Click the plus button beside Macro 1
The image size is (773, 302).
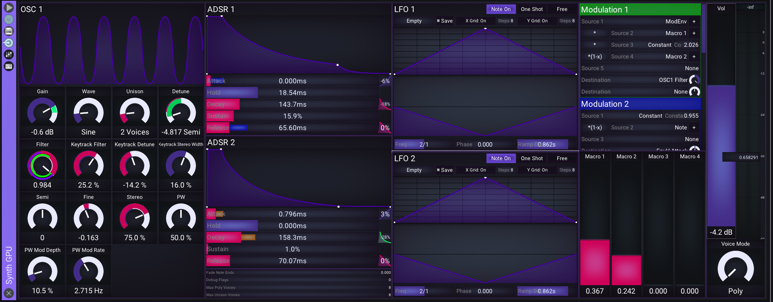click(694, 33)
